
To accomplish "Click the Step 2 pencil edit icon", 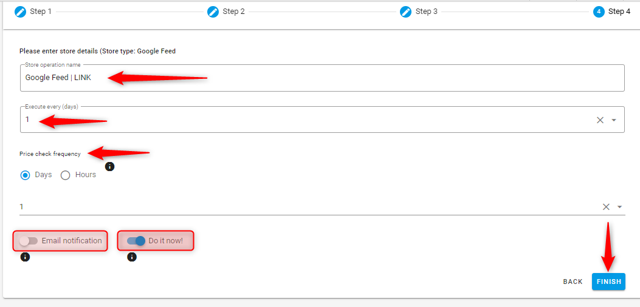I will coord(213,12).
